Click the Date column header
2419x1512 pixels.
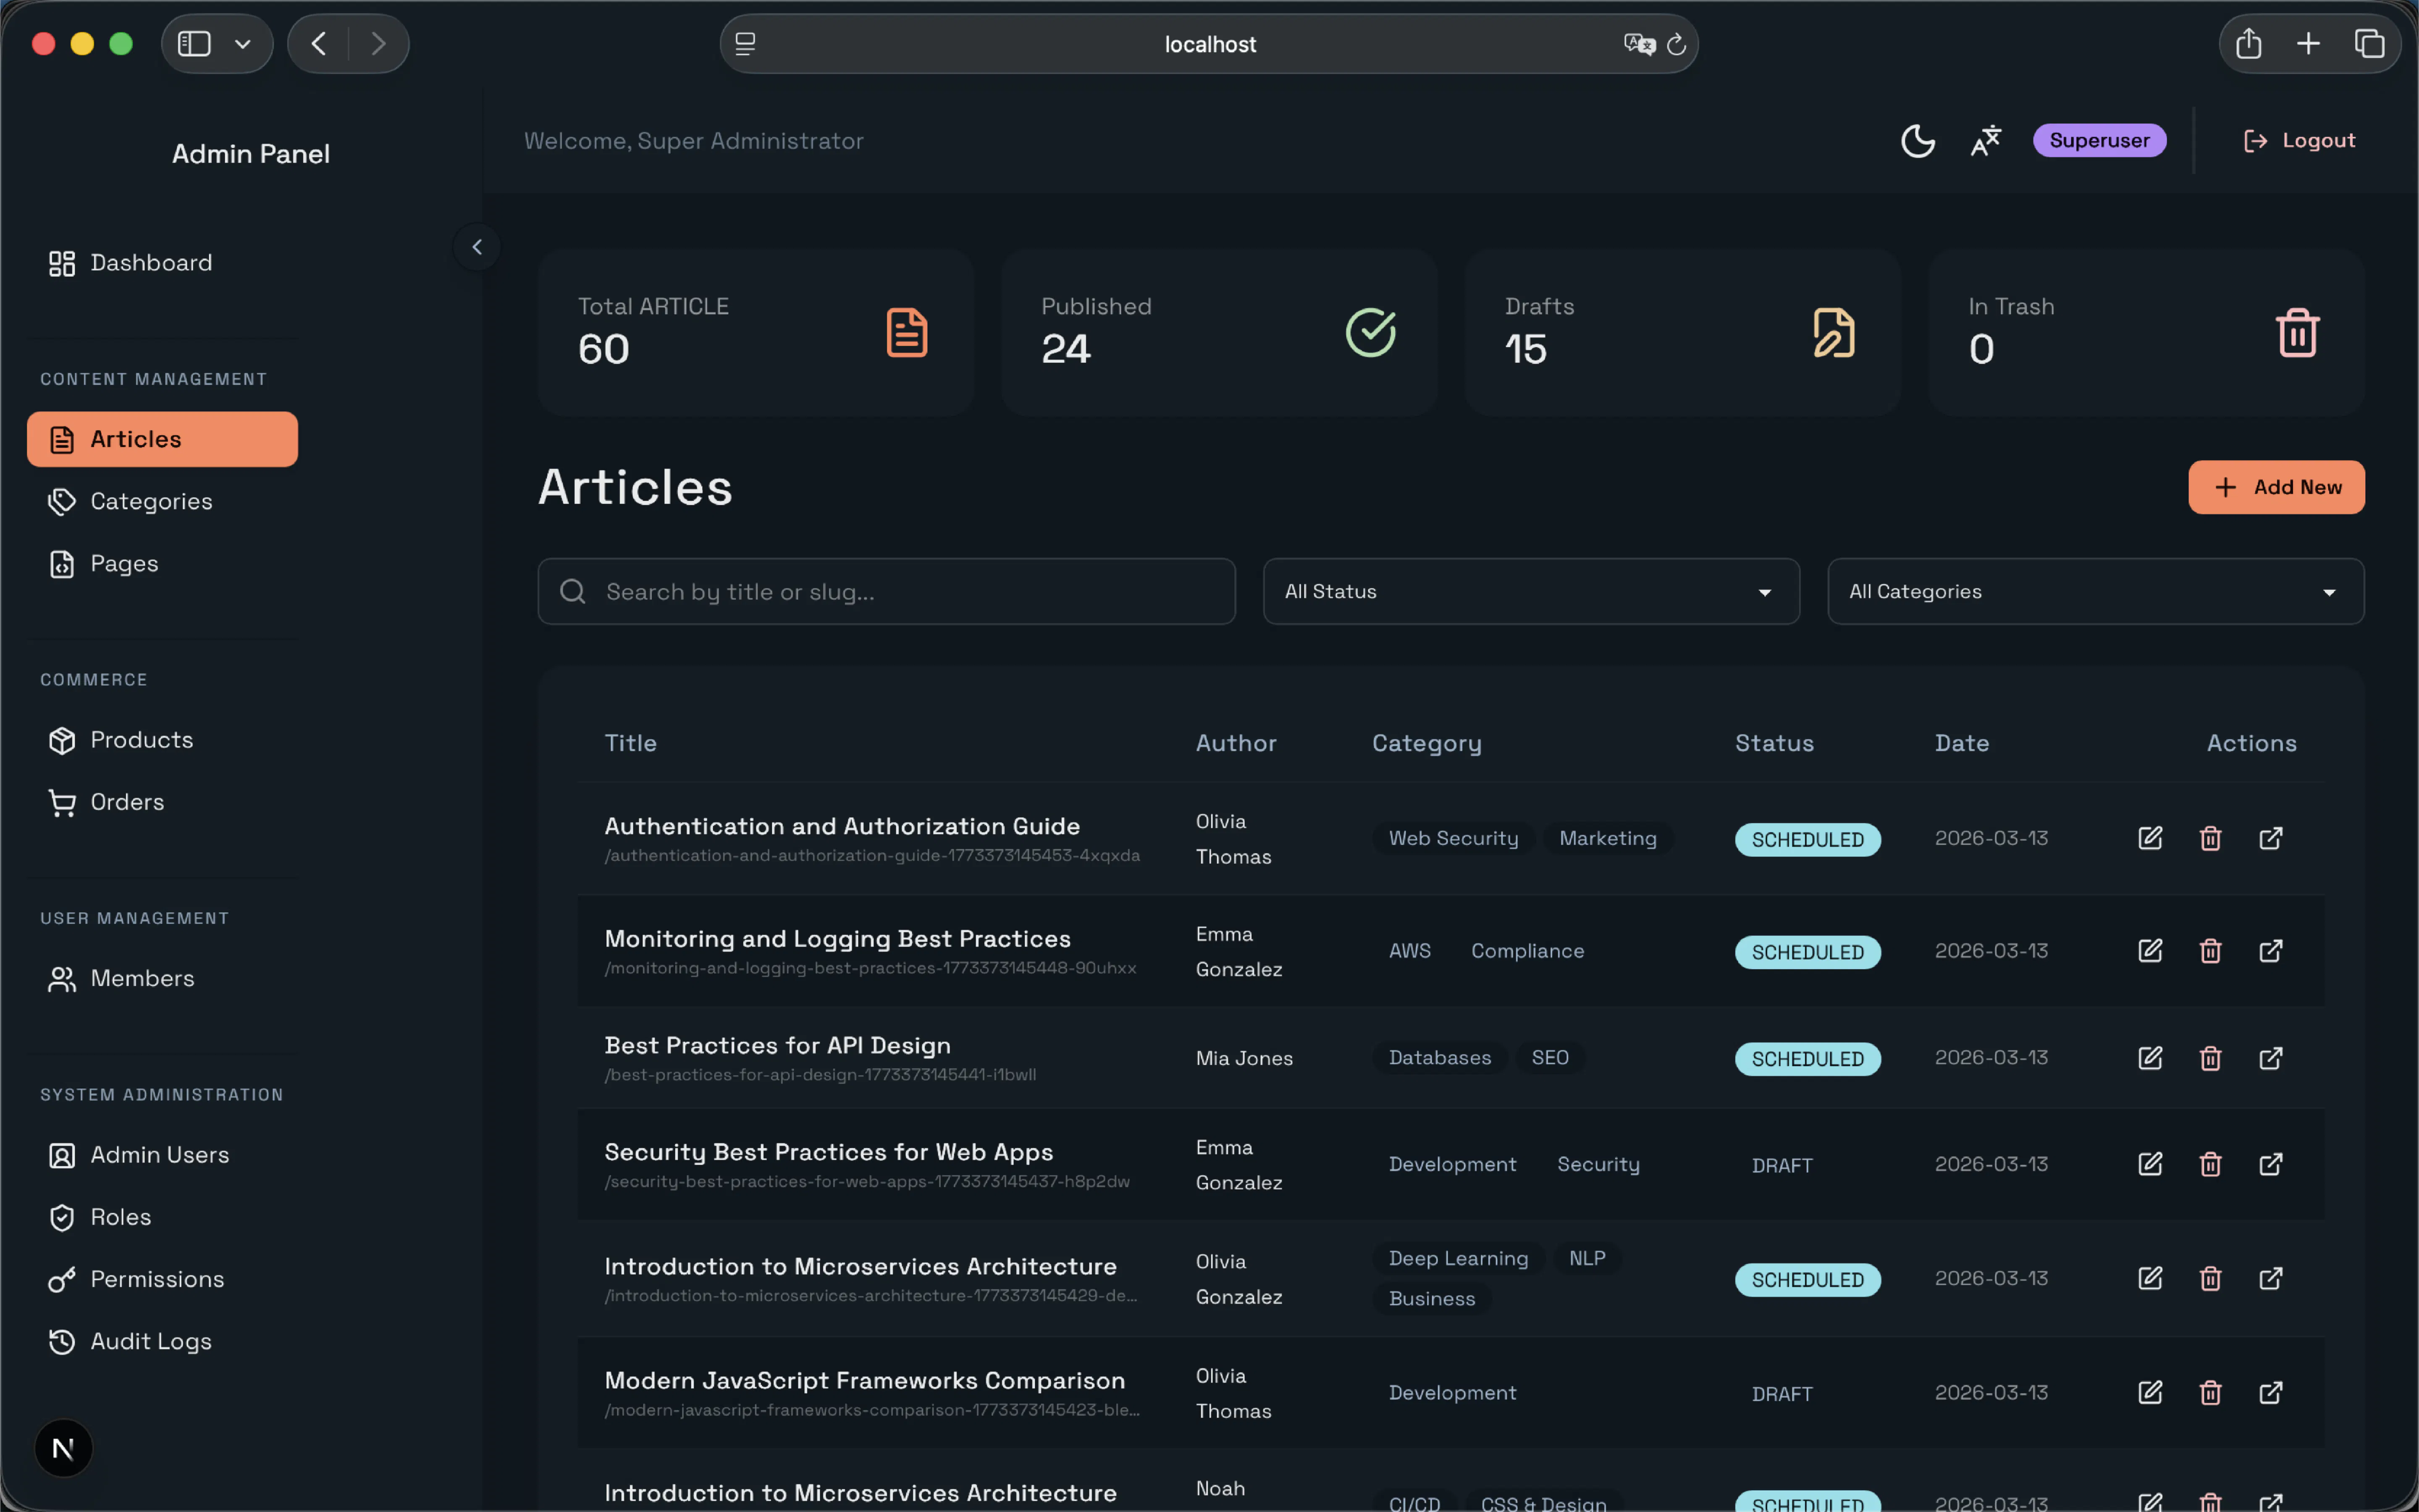click(x=1961, y=743)
